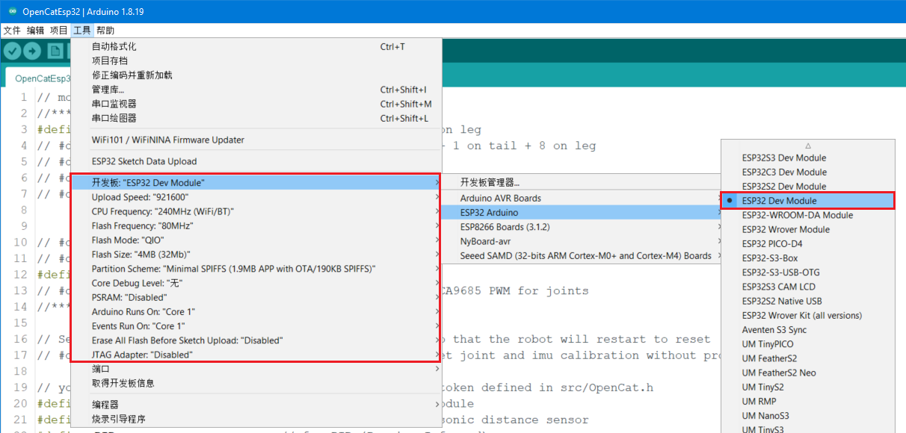Viewport: 906px width, 433px height.
Task: Expand the Partition Scheme option
Action: [256, 269]
